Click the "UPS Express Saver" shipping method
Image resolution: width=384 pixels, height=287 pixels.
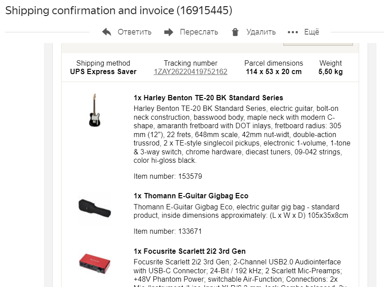[x=103, y=72]
